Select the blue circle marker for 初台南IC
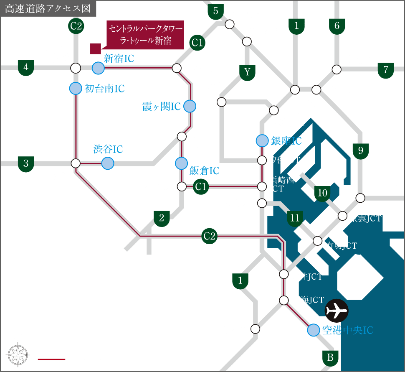Image resolution: width=405 pixels, height=372 pixels. point(76,89)
